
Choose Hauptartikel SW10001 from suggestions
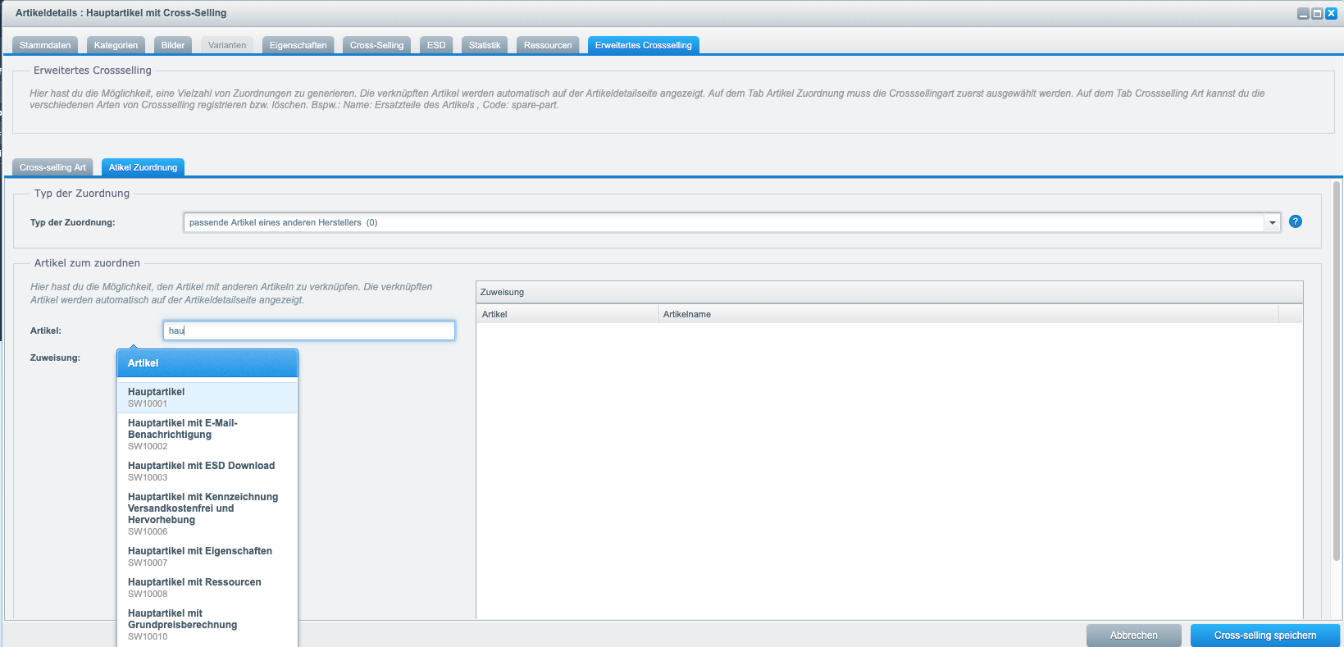point(207,398)
